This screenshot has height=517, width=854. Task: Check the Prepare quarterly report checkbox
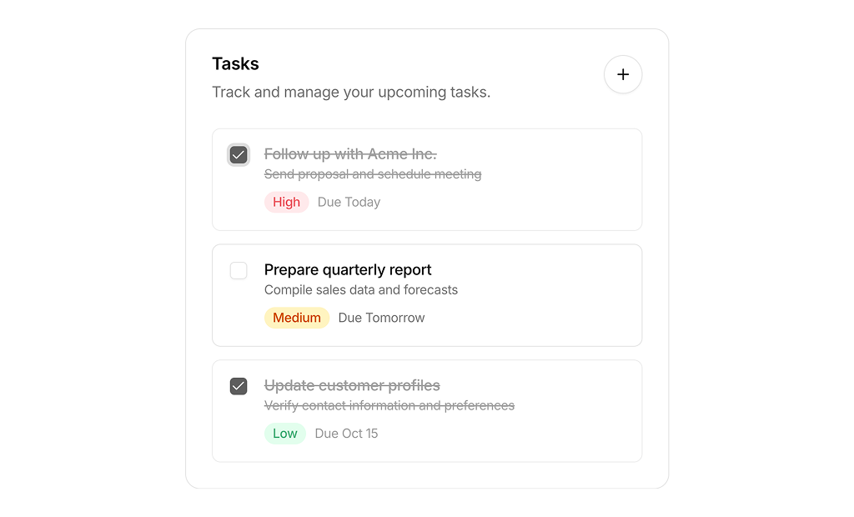pos(239,270)
